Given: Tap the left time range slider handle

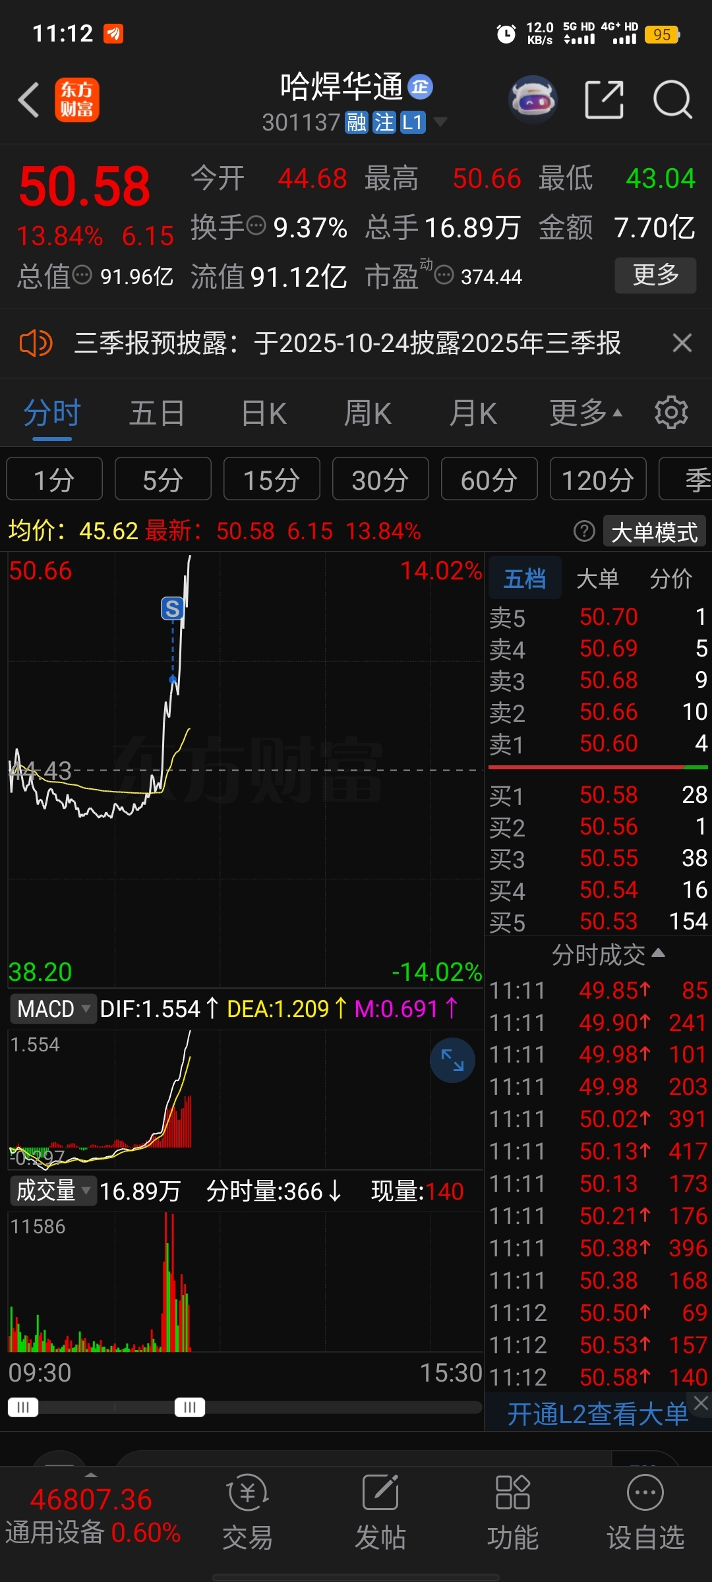Looking at the screenshot, I should [x=23, y=1407].
